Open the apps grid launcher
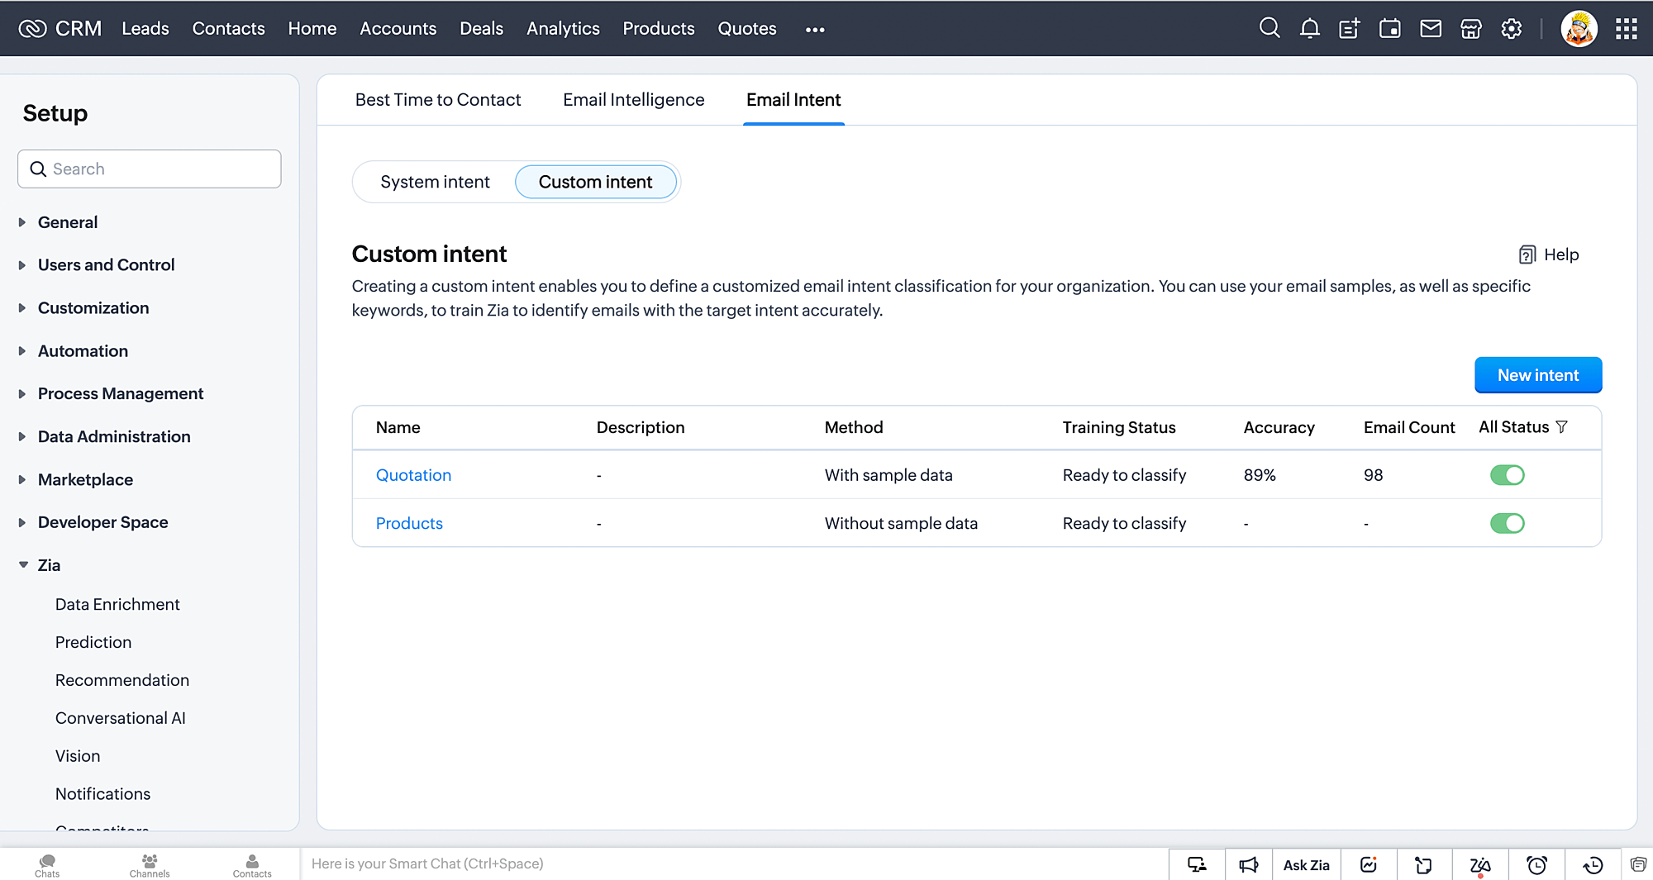 (x=1626, y=29)
